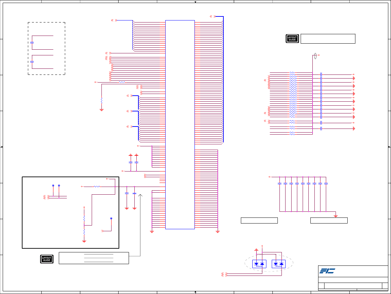
Task: Click the empty note box beside upper LAYOUT GUIDE
Action: tap(328, 39)
